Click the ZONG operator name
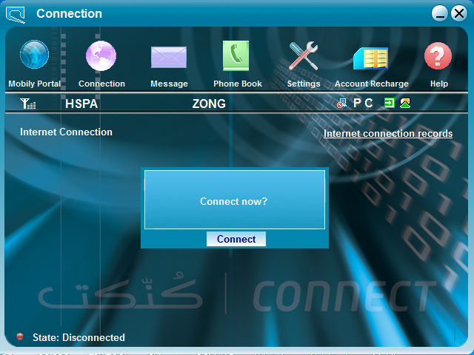 click(x=209, y=104)
